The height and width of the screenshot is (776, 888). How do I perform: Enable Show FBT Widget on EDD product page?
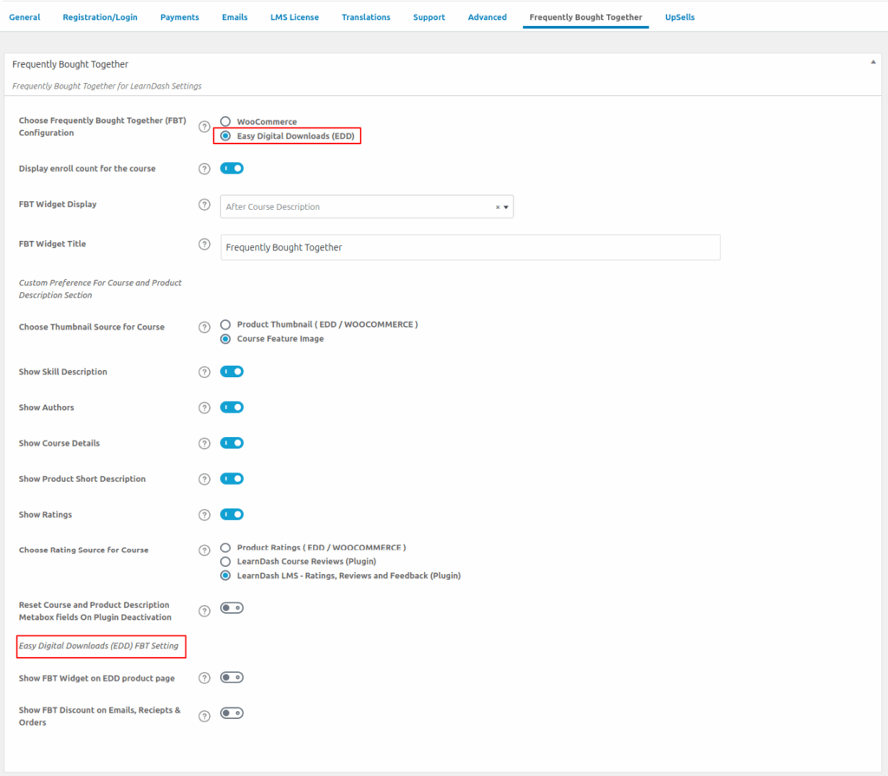coord(232,677)
